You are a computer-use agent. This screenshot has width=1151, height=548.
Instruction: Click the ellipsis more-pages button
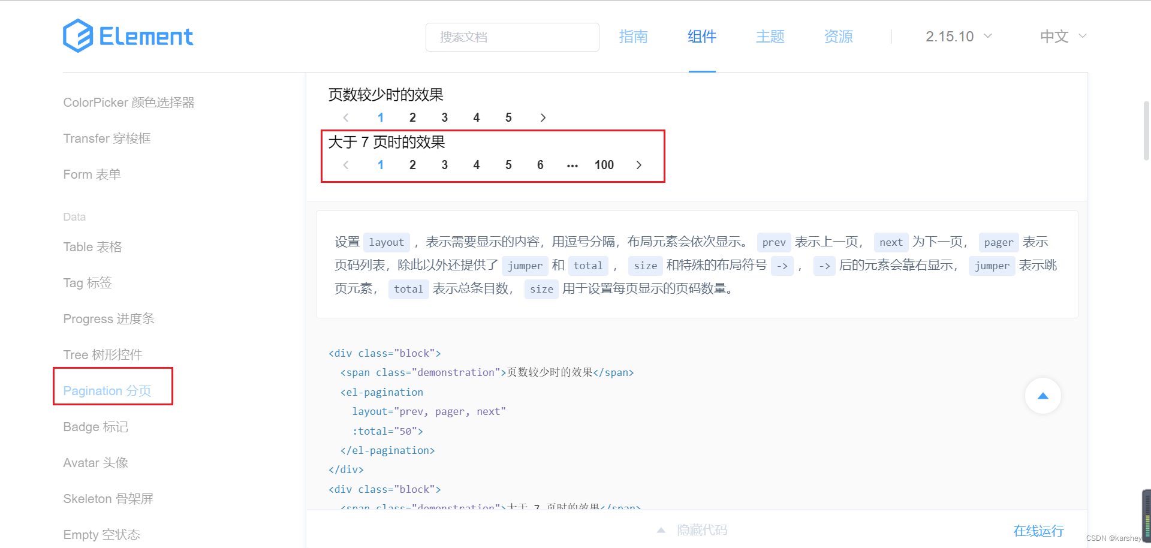point(573,165)
